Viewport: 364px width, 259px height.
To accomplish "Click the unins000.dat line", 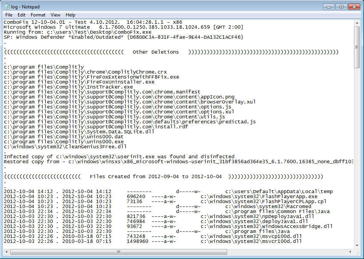I will point(63,137).
